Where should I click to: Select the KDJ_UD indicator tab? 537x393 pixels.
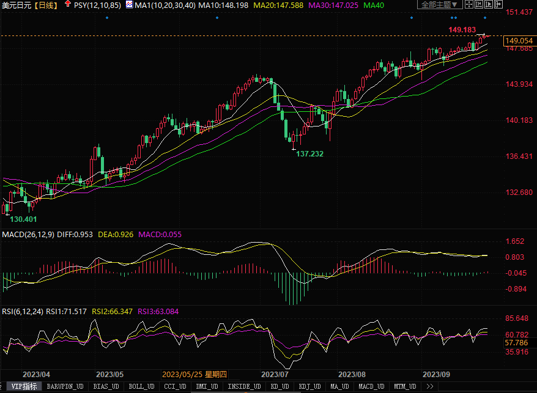[x=309, y=386]
